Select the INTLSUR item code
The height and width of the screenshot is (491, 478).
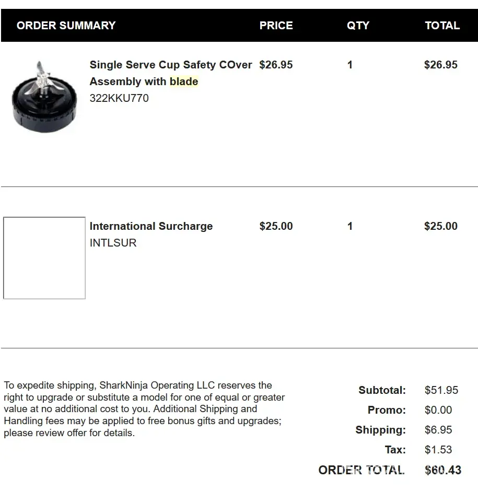click(x=113, y=243)
